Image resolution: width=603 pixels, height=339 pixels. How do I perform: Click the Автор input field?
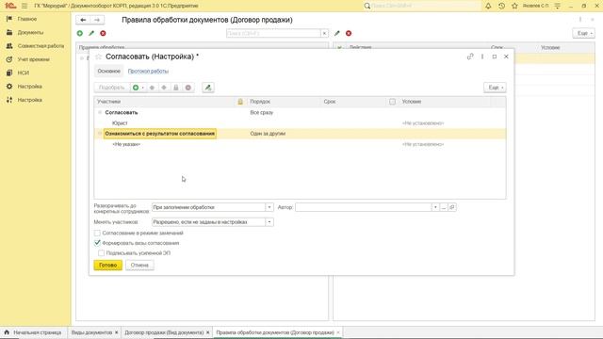[363, 207]
